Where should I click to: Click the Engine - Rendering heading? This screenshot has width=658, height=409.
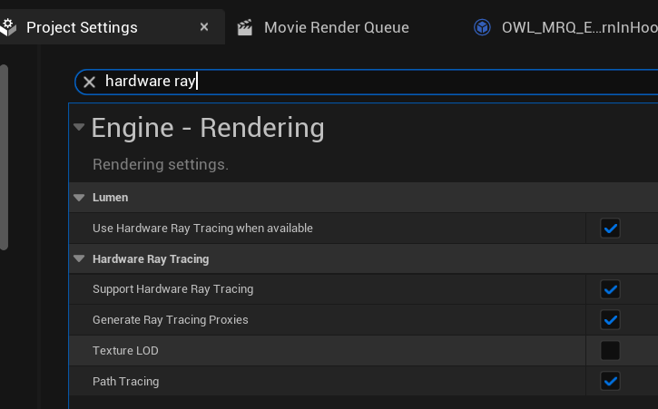click(208, 128)
